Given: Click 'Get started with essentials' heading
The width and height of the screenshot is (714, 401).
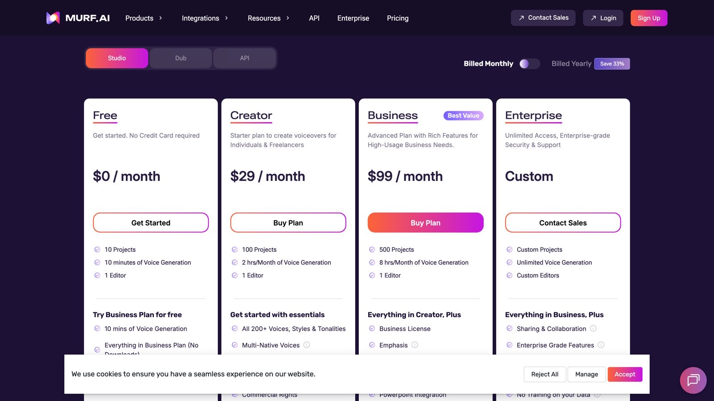Looking at the screenshot, I should (x=278, y=315).
